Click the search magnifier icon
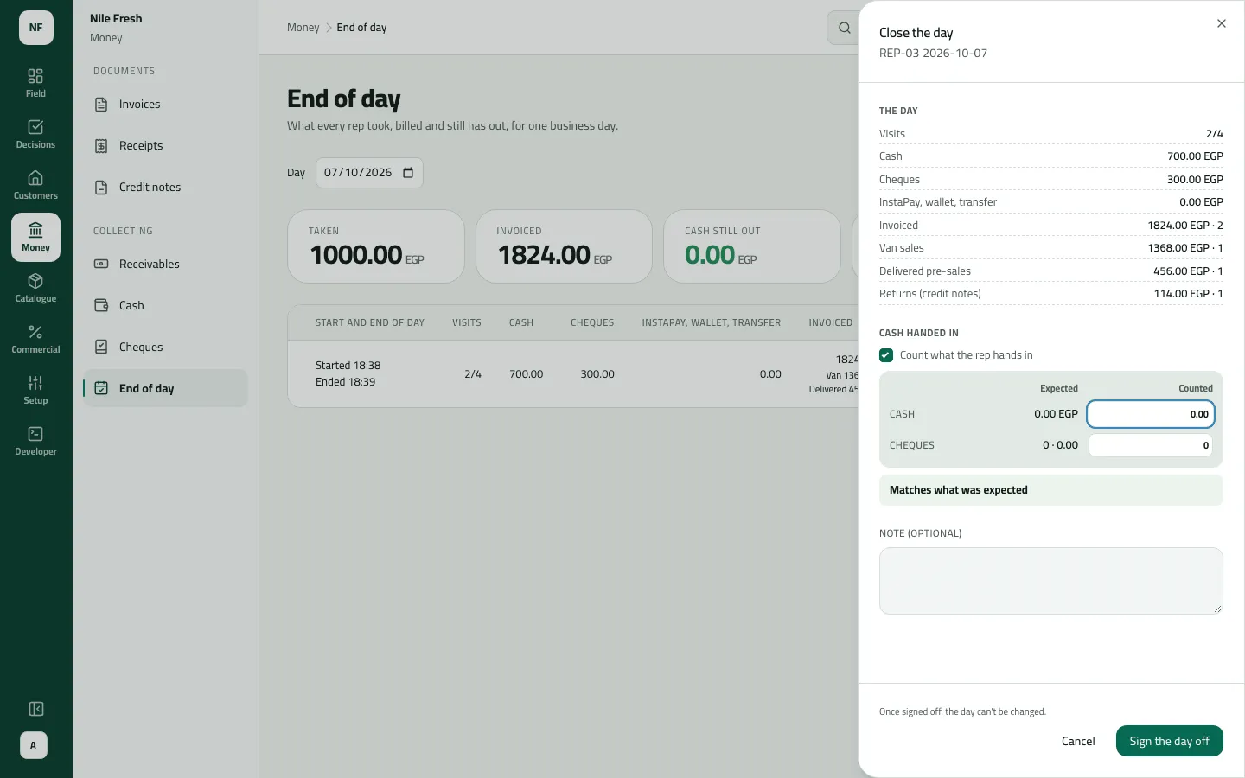Image resolution: width=1245 pixels, height=778 pixels. click(844, 28)
